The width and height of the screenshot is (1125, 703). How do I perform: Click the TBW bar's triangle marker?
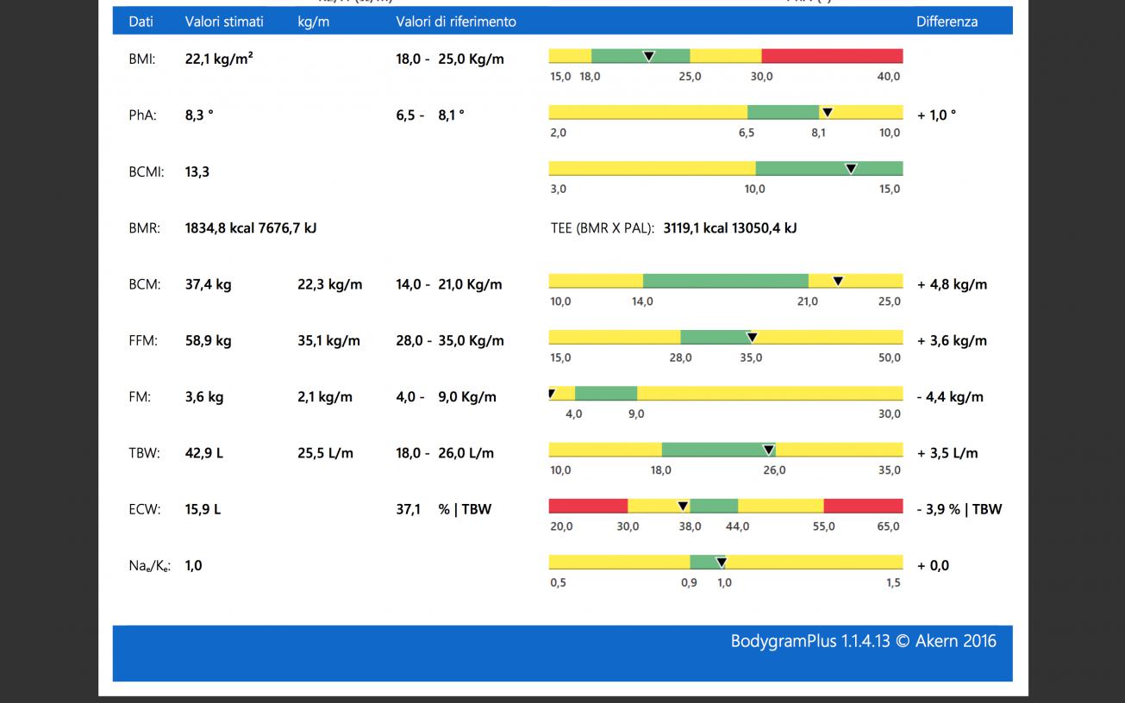(x=769, y=450)
